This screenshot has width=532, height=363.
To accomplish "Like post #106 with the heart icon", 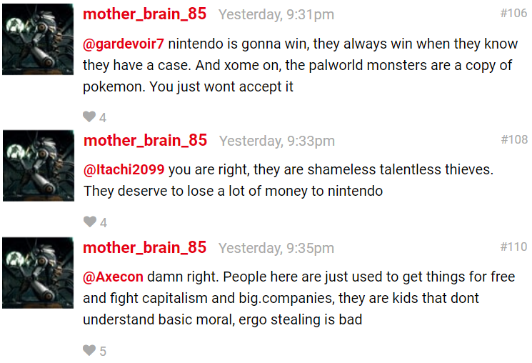I will (x=89, y=116).
